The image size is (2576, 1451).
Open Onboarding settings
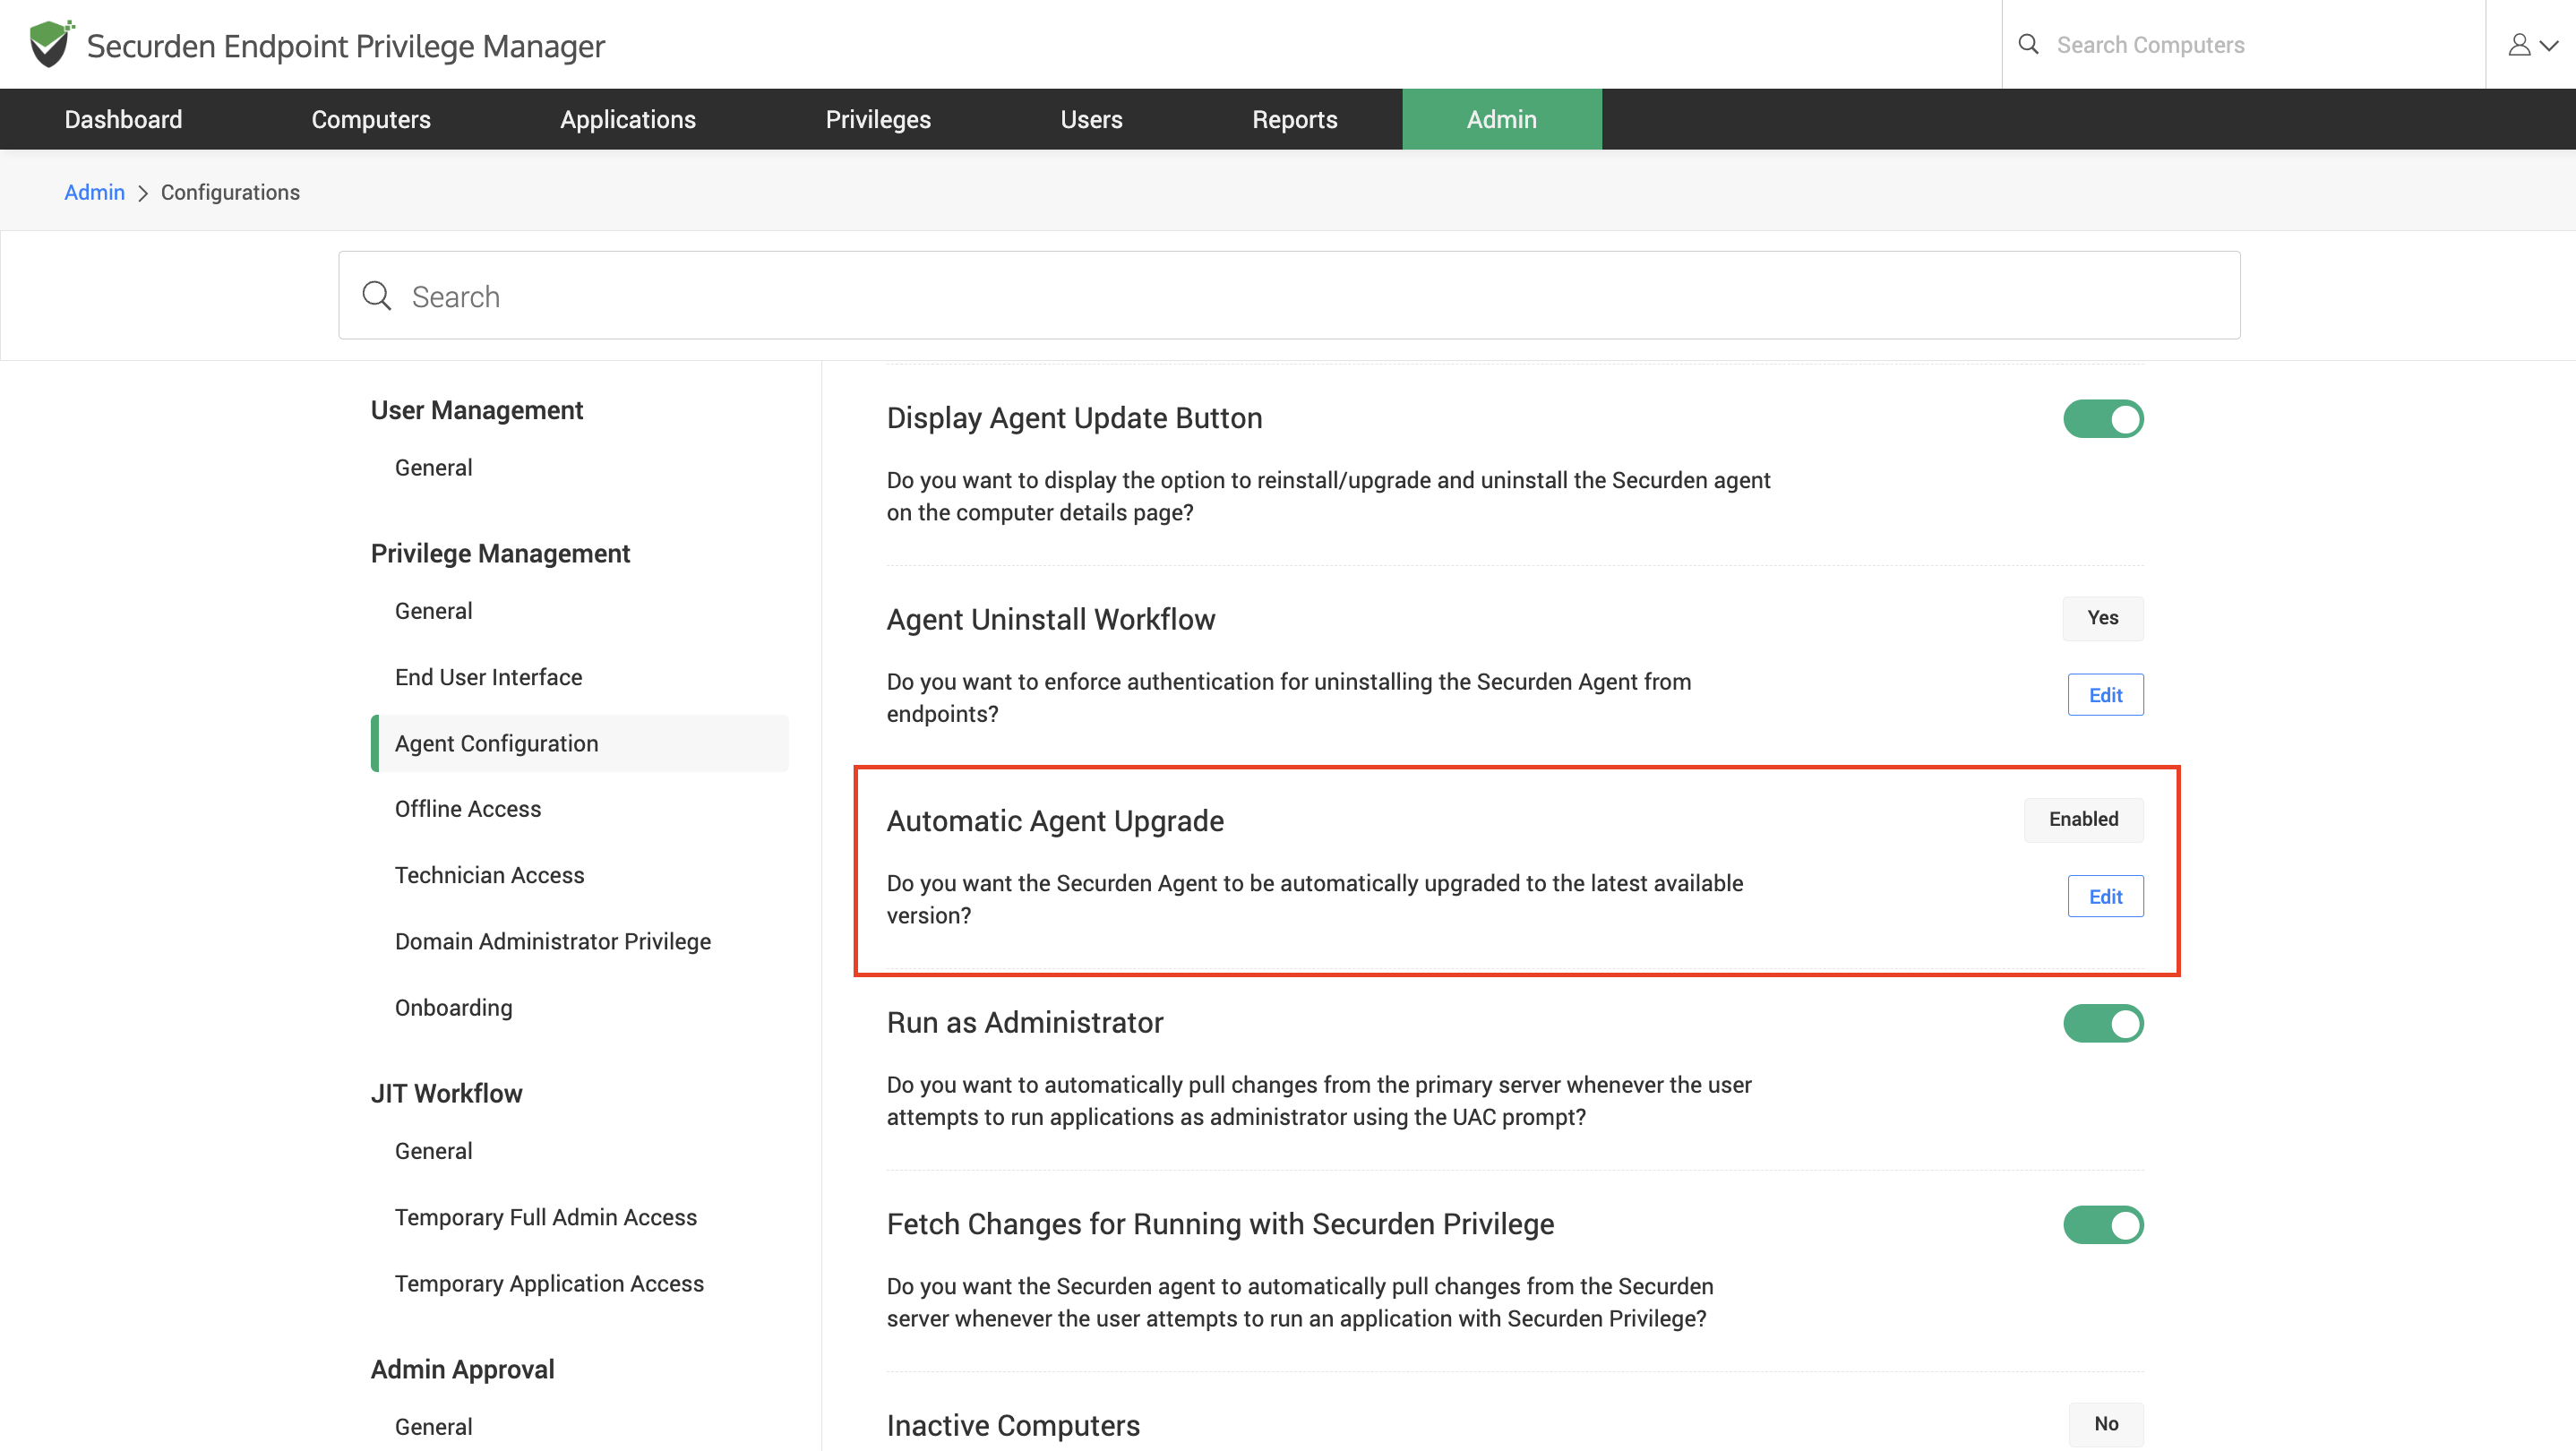(453, 1007)
